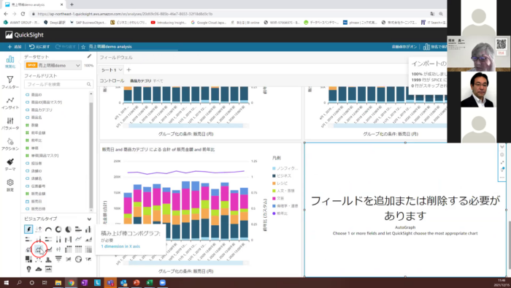Add a new sheet with plus button
This screenshot has height=288, width=511.
coord(128,69)
